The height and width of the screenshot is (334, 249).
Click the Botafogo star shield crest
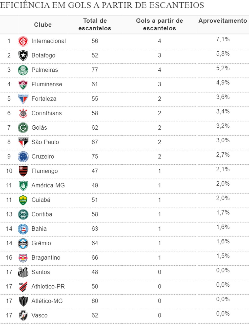23,55
